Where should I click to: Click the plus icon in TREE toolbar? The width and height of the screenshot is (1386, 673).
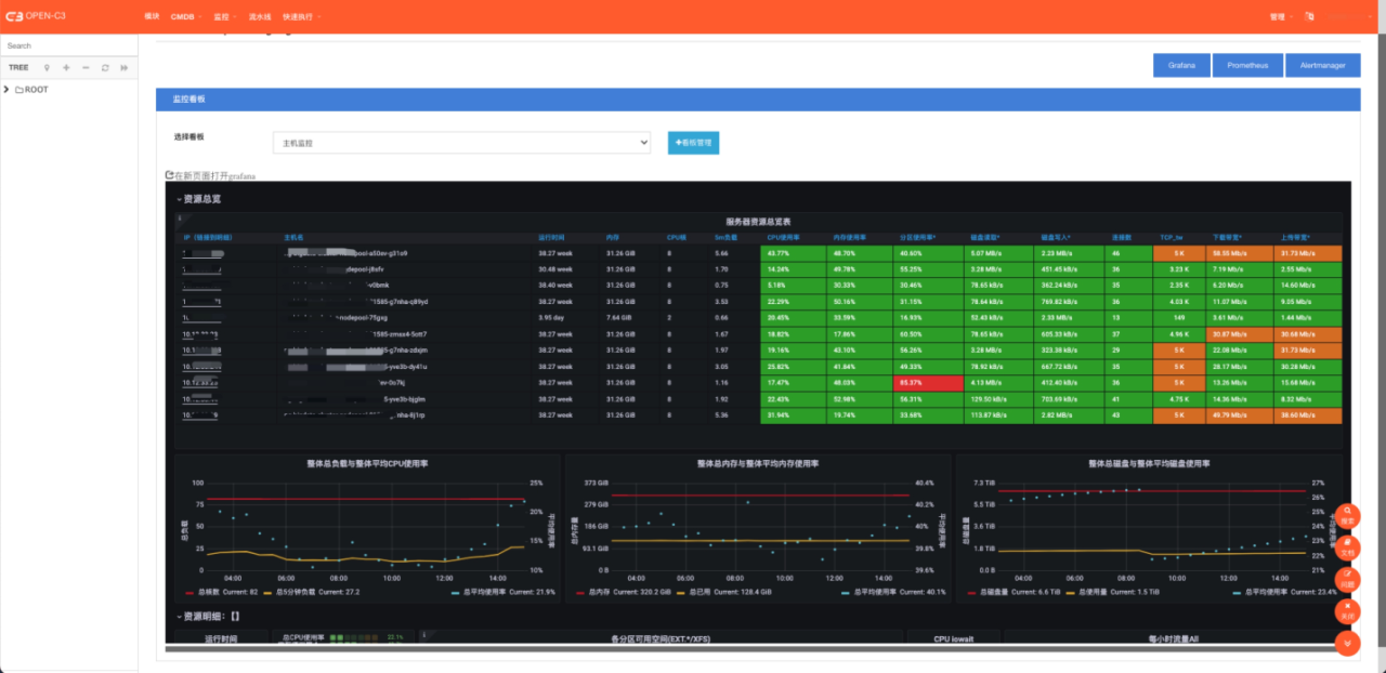click(66, 68)
